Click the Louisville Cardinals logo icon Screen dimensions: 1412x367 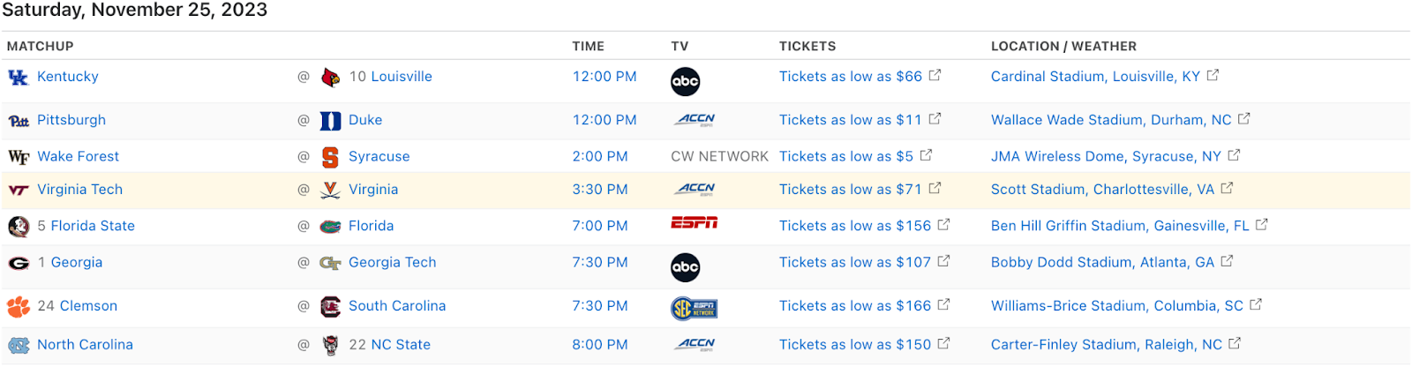[x=331, y=78]
